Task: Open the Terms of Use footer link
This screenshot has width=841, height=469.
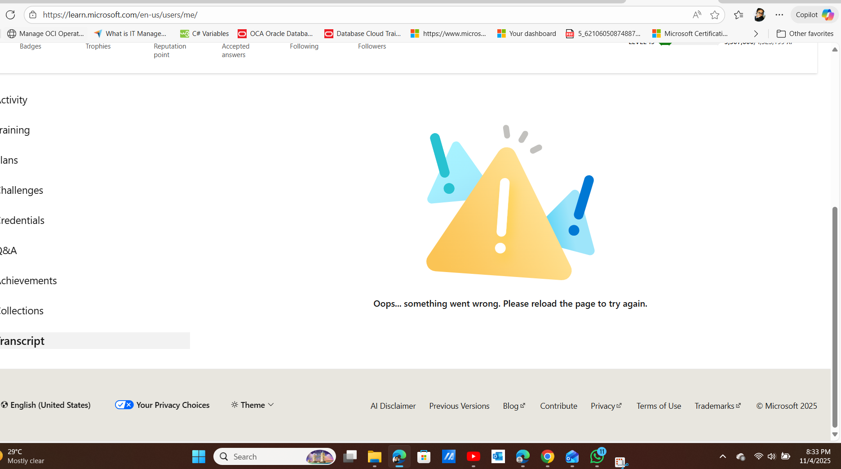Action: 659,406
